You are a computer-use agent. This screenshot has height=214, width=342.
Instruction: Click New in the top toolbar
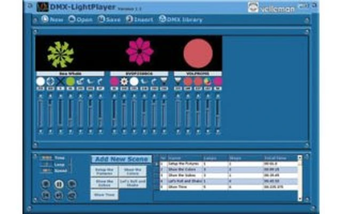(52, 20)
